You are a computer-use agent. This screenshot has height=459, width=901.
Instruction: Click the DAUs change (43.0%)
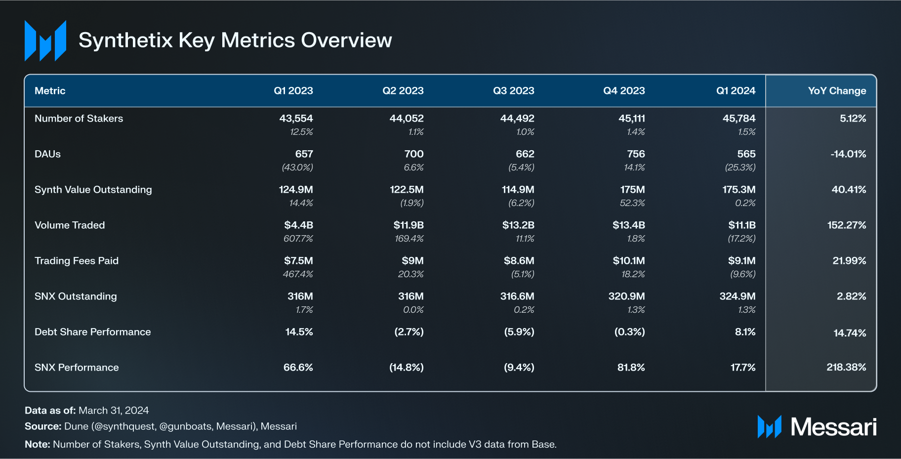point(297,167)
